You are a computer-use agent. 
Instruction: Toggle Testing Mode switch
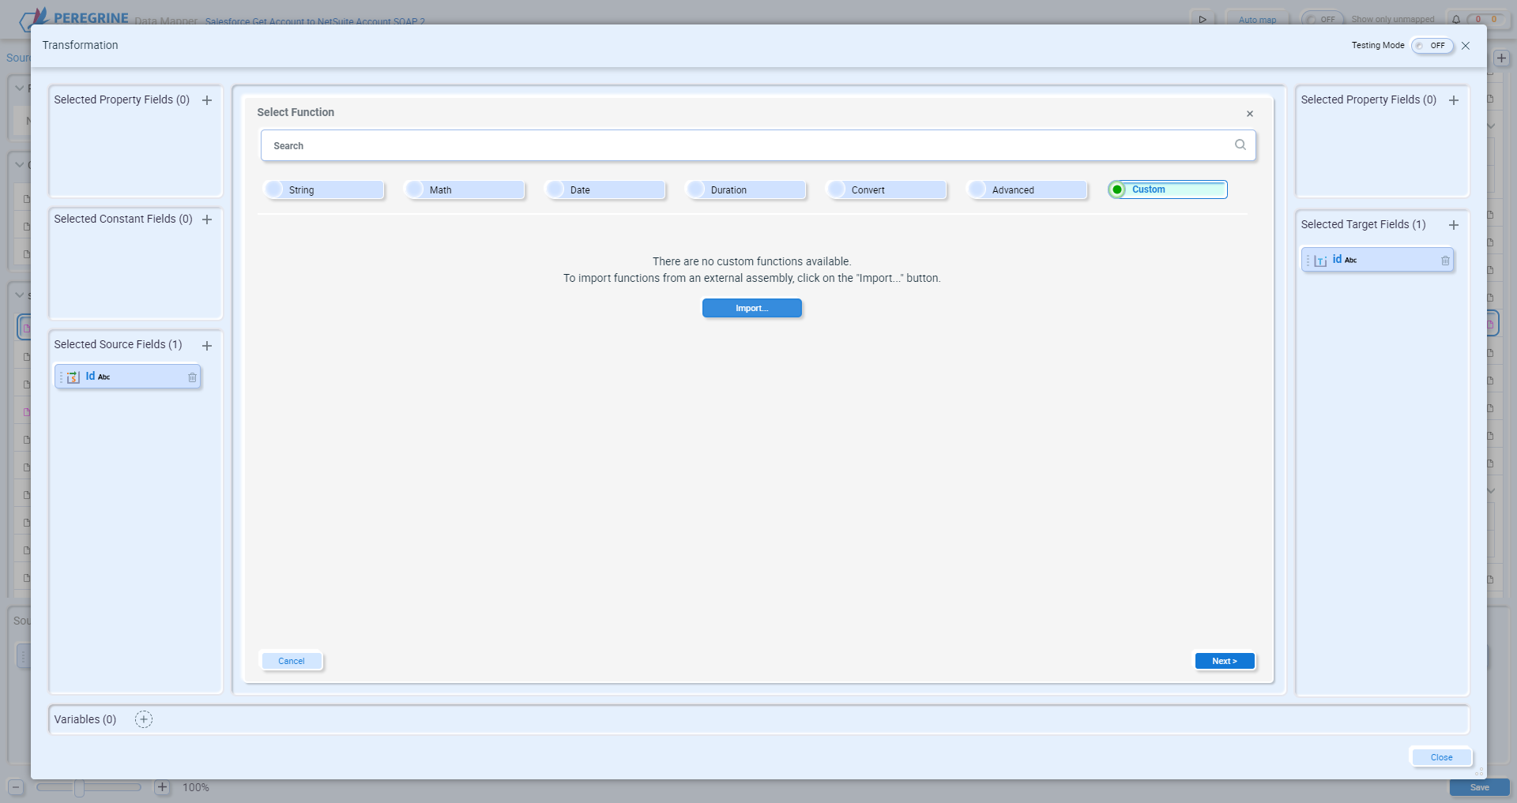[1432, 46]
